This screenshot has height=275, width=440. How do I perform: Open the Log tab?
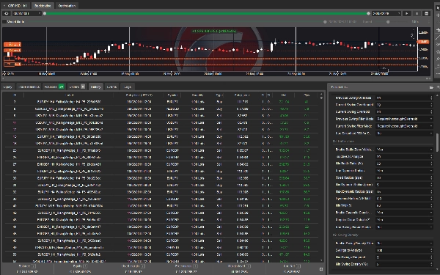pyautogui.click(x=128, y=87)
